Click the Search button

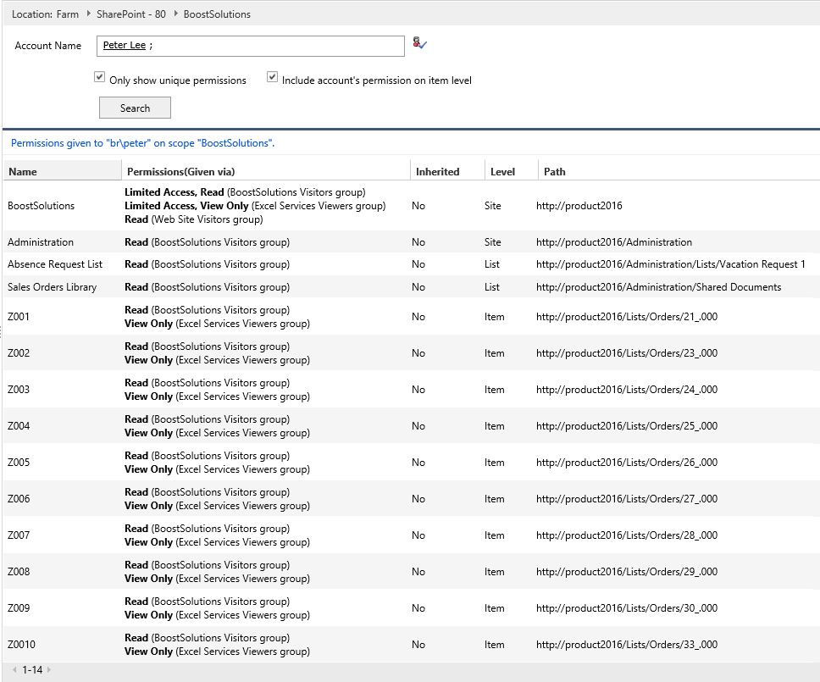(x=135, y=108)
